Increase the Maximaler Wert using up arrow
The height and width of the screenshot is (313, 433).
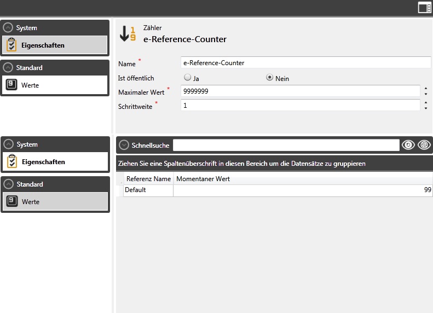click(426, 88)
